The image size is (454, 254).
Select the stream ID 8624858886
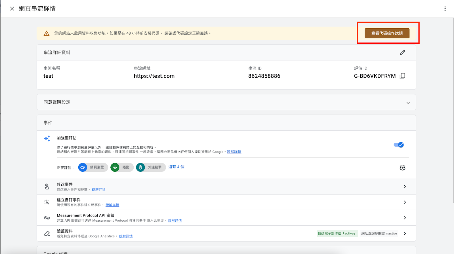264,76
